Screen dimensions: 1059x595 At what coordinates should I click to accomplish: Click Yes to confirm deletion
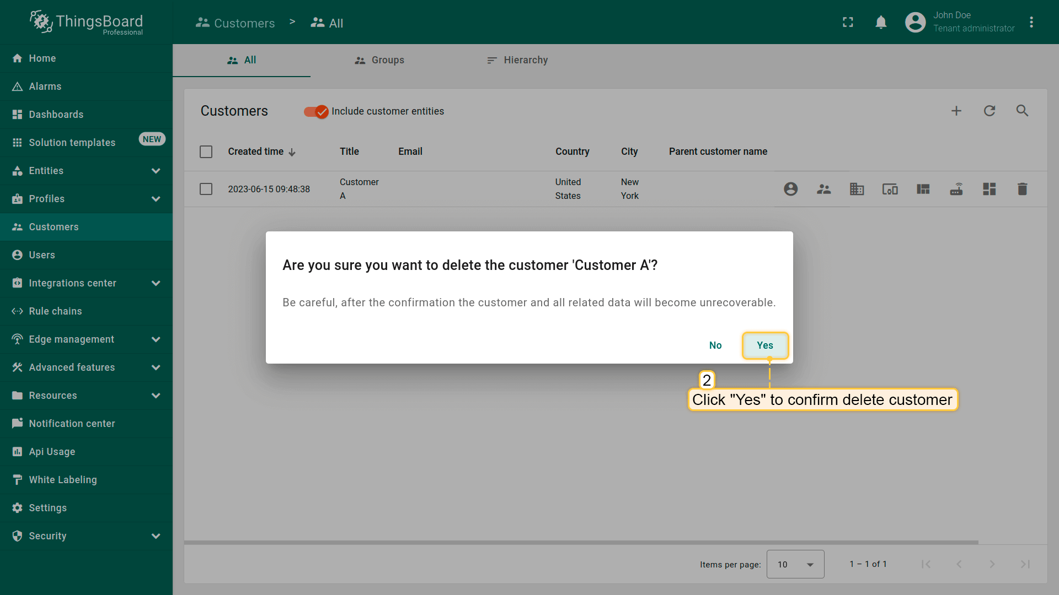(764, 345)
